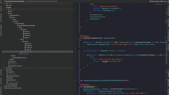Open the Build Variants tool window
The height and width of the screenshot is (95, 169).
click(x=1, y=91)
